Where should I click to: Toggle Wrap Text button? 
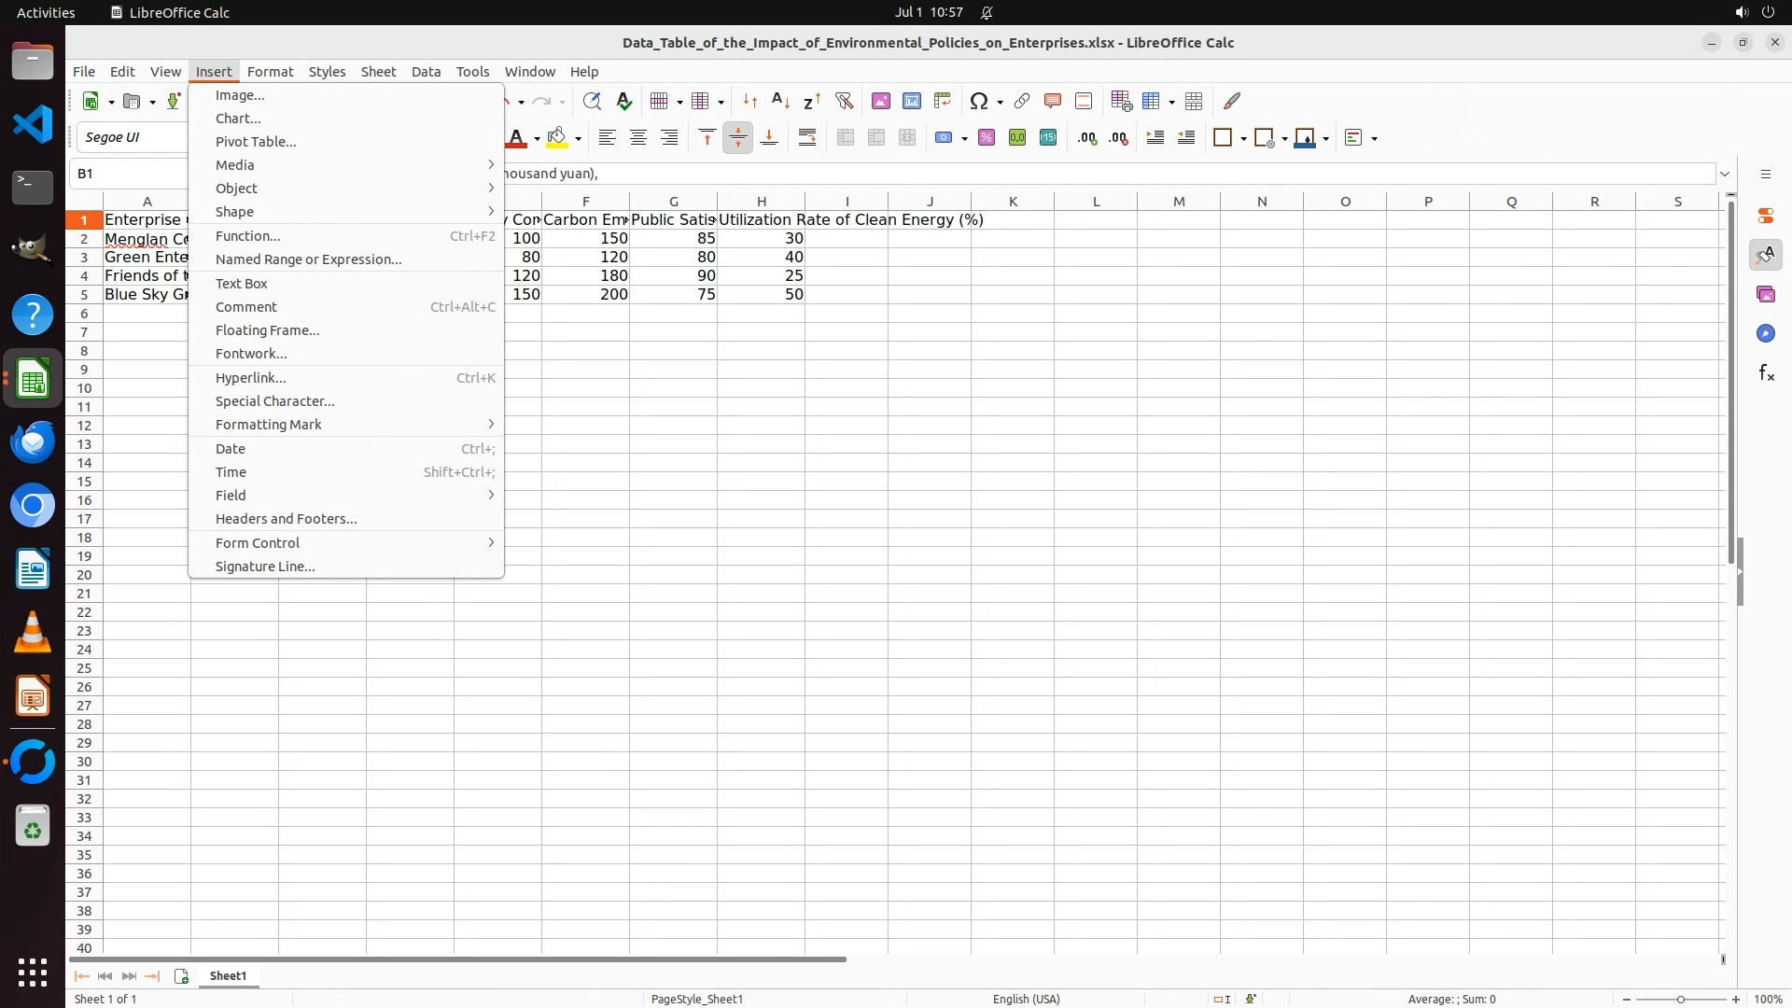(x=807, y=138)
